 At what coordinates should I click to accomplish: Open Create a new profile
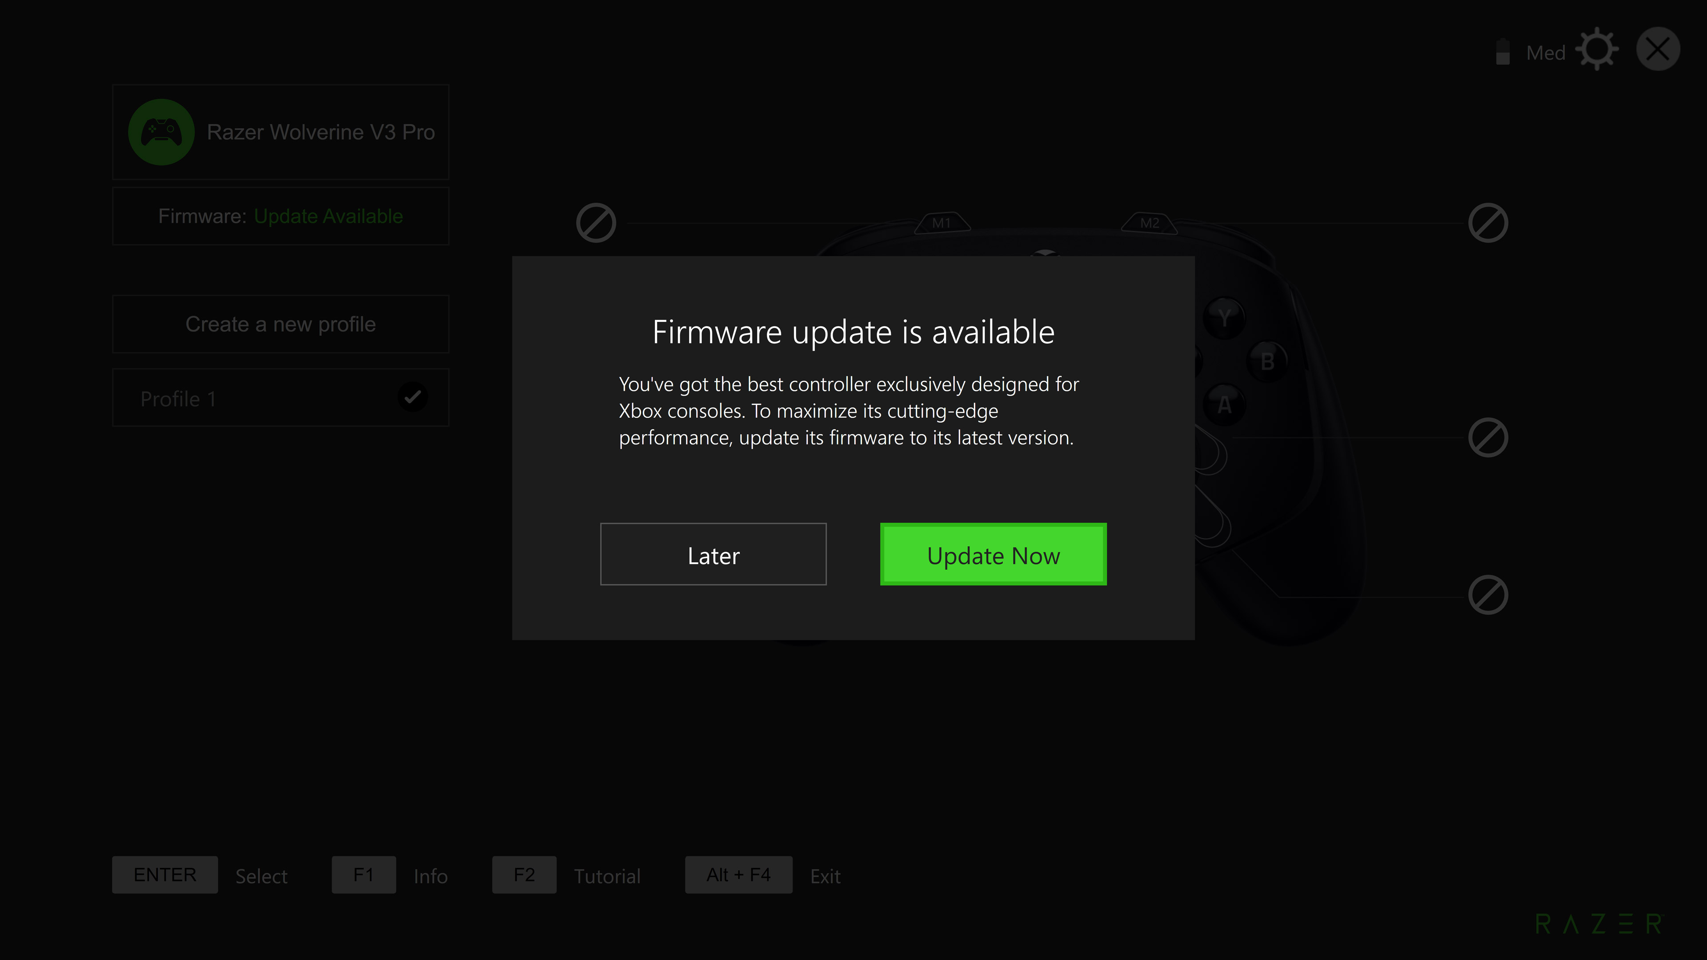(280, 324)
